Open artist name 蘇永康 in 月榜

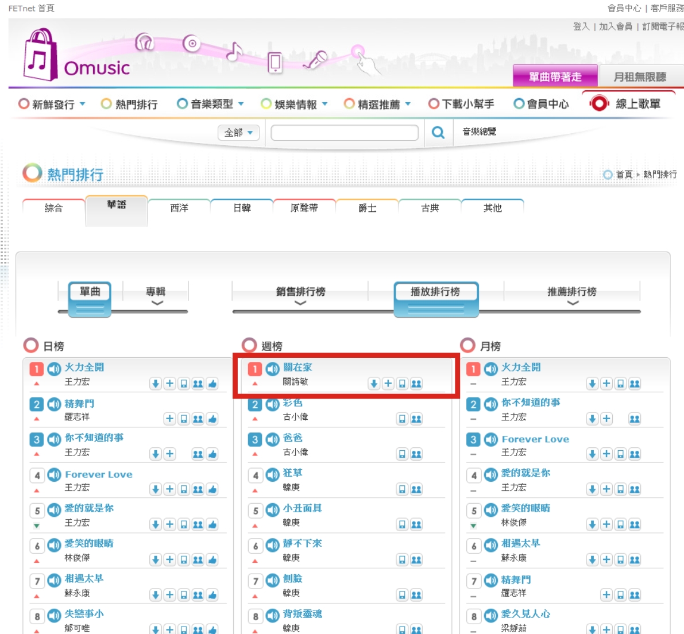pos(513,558)
